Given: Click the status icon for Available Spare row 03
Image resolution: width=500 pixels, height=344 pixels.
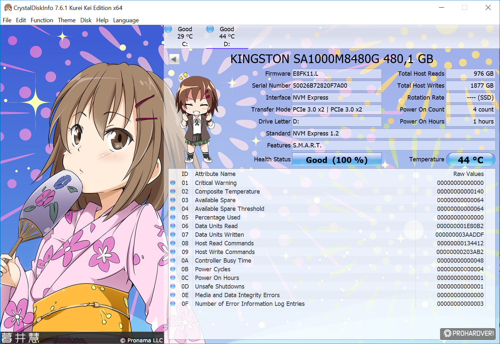Looking at the screenshot, I should click(x=173, y=200).
